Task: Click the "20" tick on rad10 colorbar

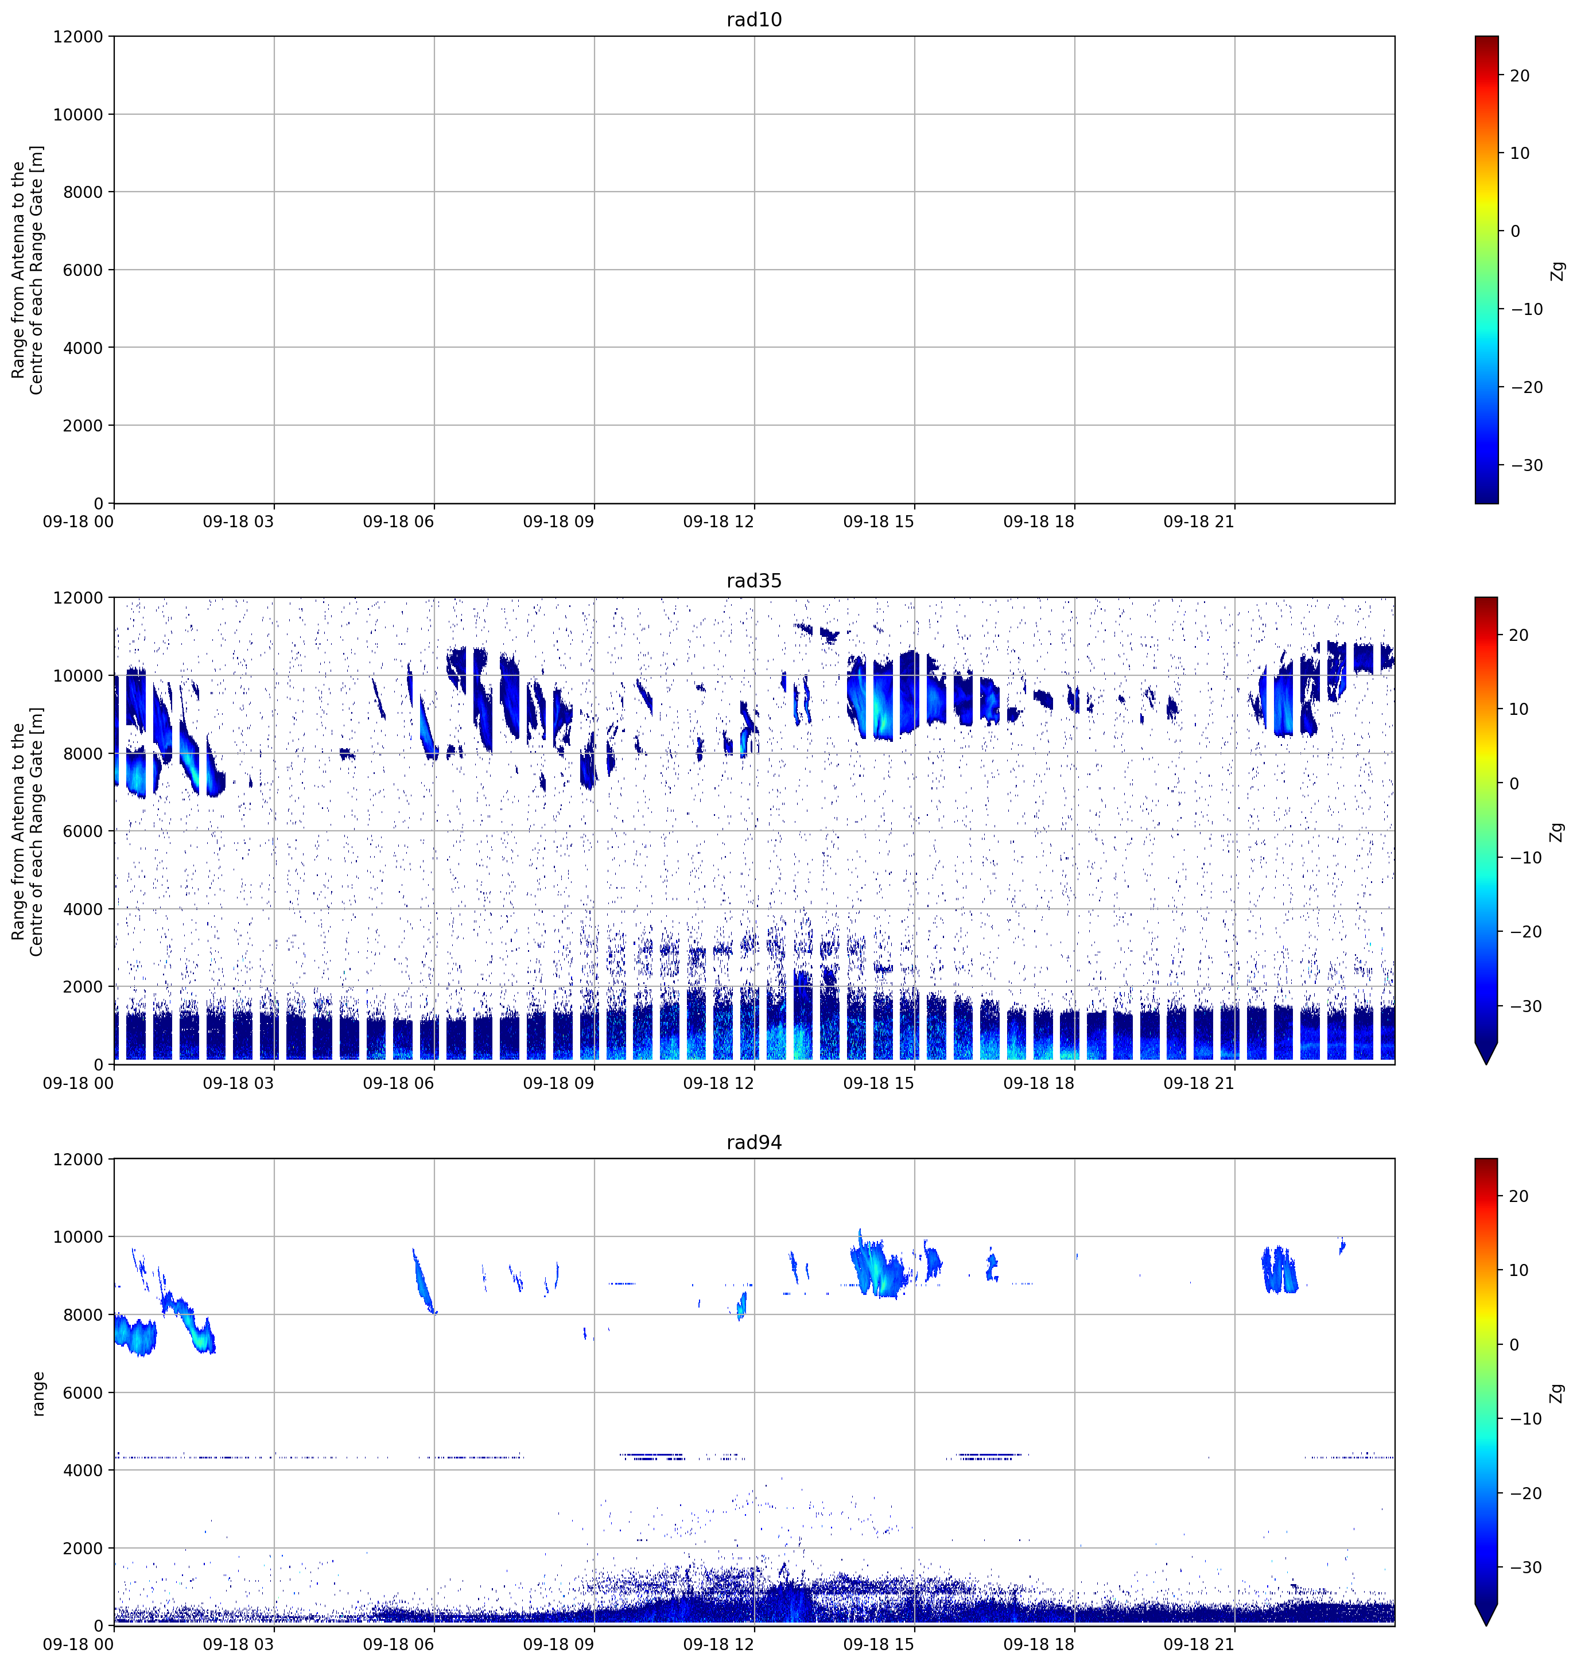Action: (x=1520, y=76)
